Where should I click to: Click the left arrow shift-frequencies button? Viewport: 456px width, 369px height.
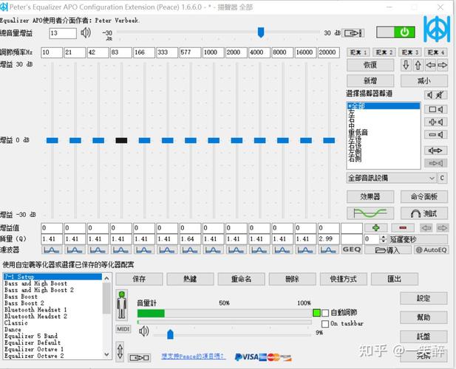(430, 65)
